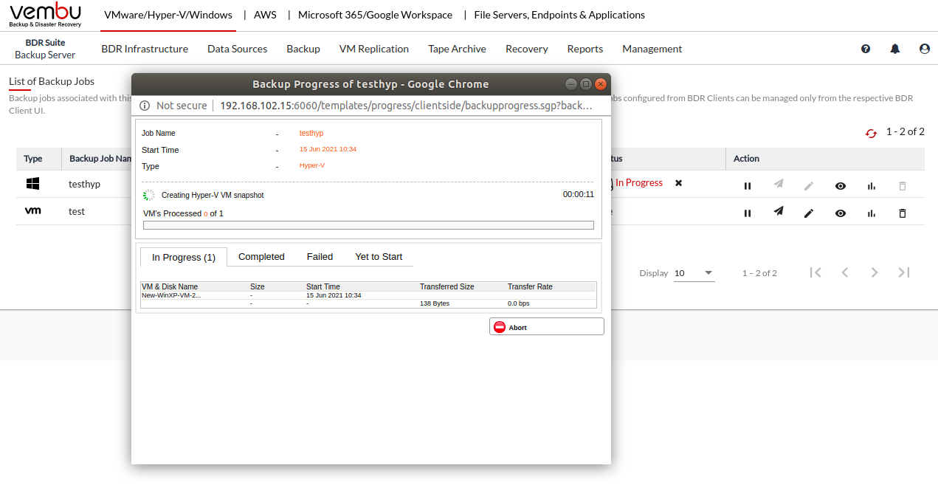The width and height of the screenshot is (938, 488).
Task: Open the Recovery menu
Action: pyautogui.click(x=526, y=49)
